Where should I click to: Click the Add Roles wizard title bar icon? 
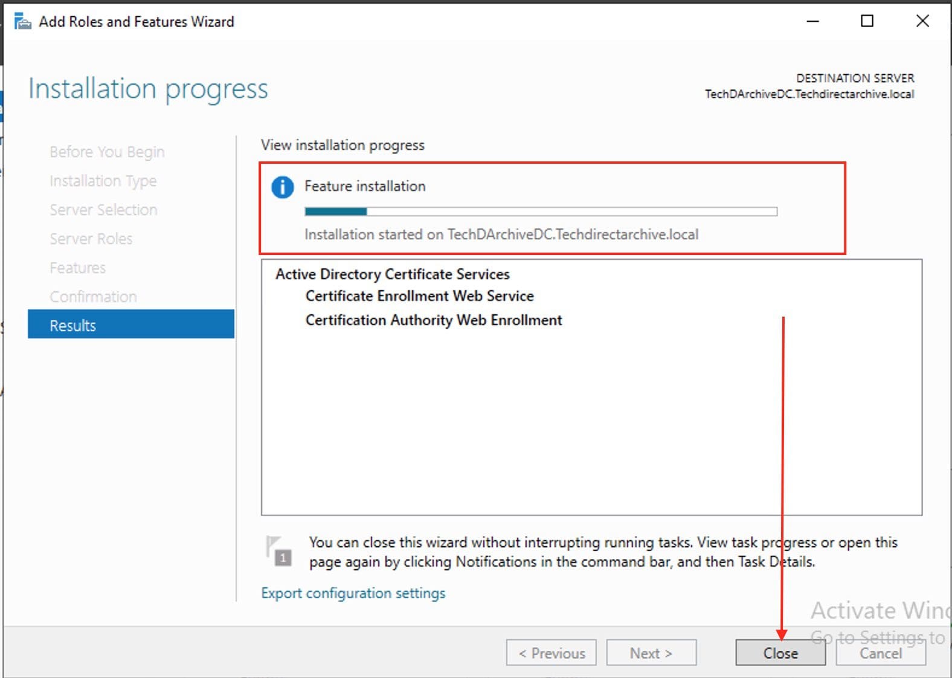[x=22, y=22]
